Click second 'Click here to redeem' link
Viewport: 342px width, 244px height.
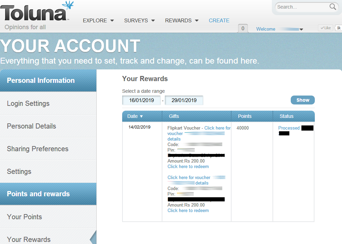[x=188, y=210]
